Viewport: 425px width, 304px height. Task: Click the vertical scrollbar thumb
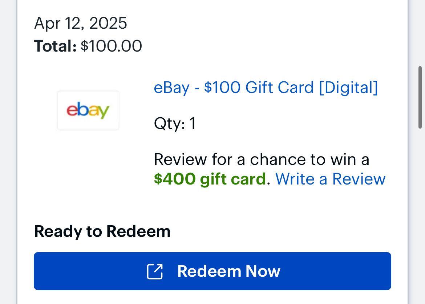(x=420, y=97)
